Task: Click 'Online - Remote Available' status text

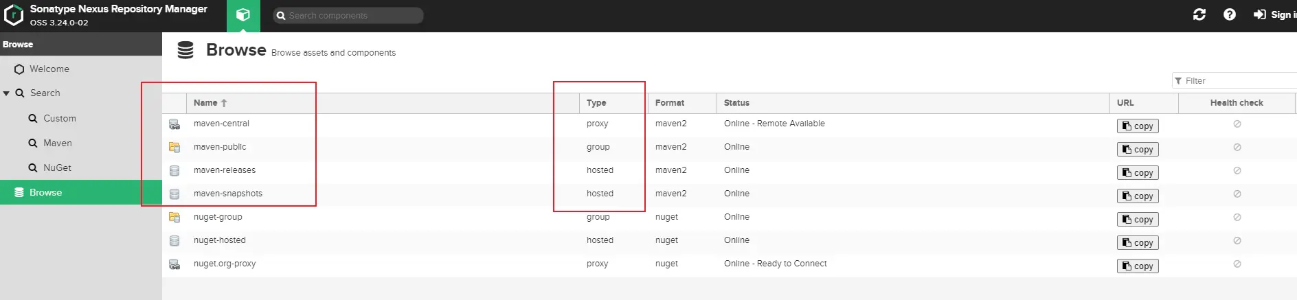Action: click(x=774, y=124)
